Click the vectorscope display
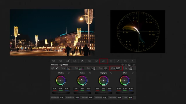The image size is (186, 104). coord(138,31)
